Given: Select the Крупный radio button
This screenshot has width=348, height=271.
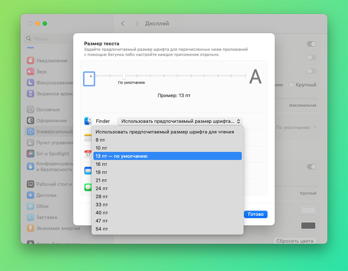Looking at the screenshot, I should point(291,85).
